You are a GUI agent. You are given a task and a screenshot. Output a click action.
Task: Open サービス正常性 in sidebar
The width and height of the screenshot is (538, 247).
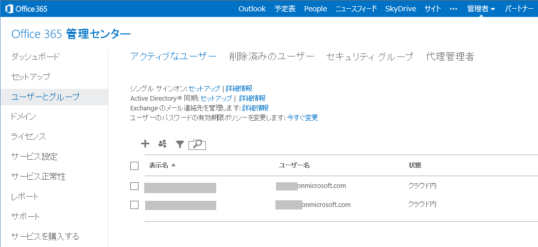(38, 177)
